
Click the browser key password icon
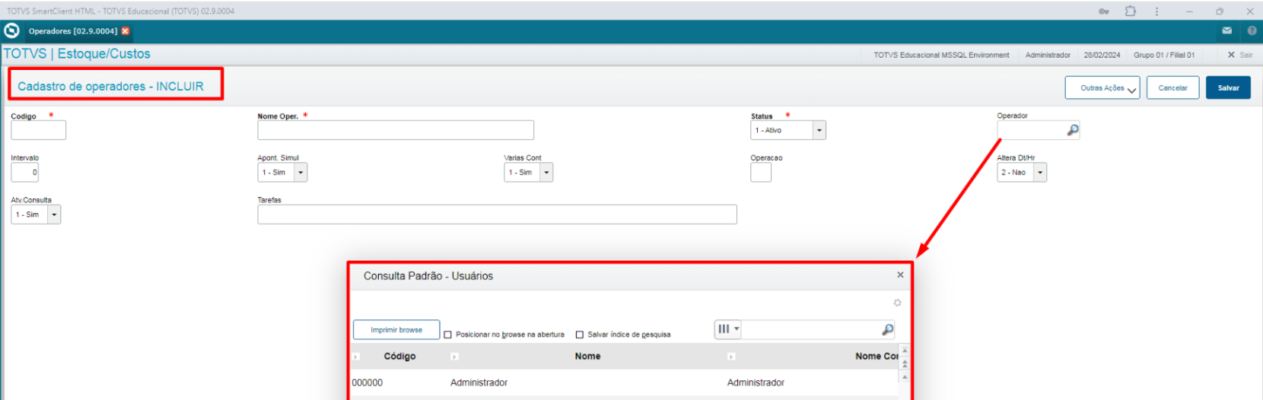tap(1103, 11)
